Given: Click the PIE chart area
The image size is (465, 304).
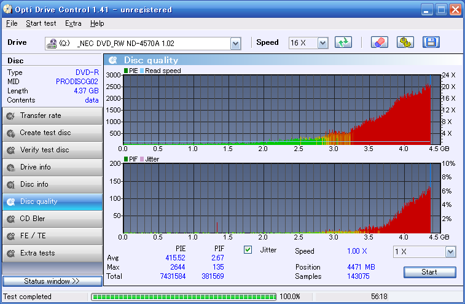Looking at the screenshot, I should point(281,110).
